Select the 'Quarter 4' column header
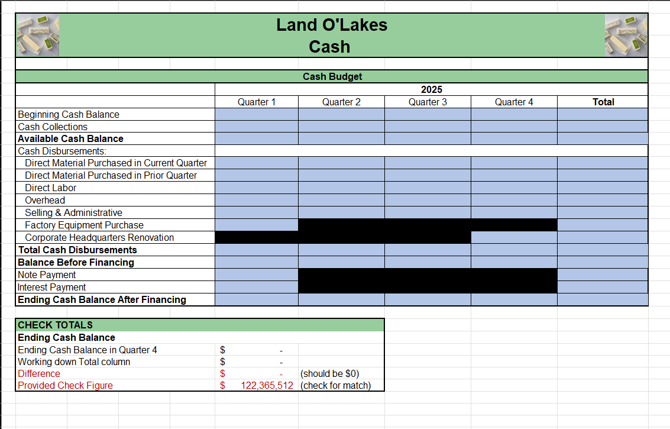Image resolution: width=670 pixels, height=429 pixels. point(514,102)
